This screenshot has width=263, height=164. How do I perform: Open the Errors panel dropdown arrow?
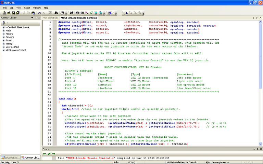click(x=254, y=149)
